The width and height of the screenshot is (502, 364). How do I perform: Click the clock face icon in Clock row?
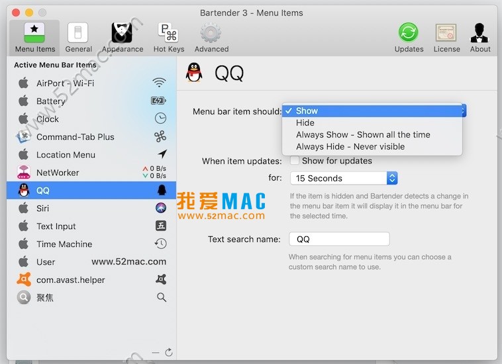(160, 118)
